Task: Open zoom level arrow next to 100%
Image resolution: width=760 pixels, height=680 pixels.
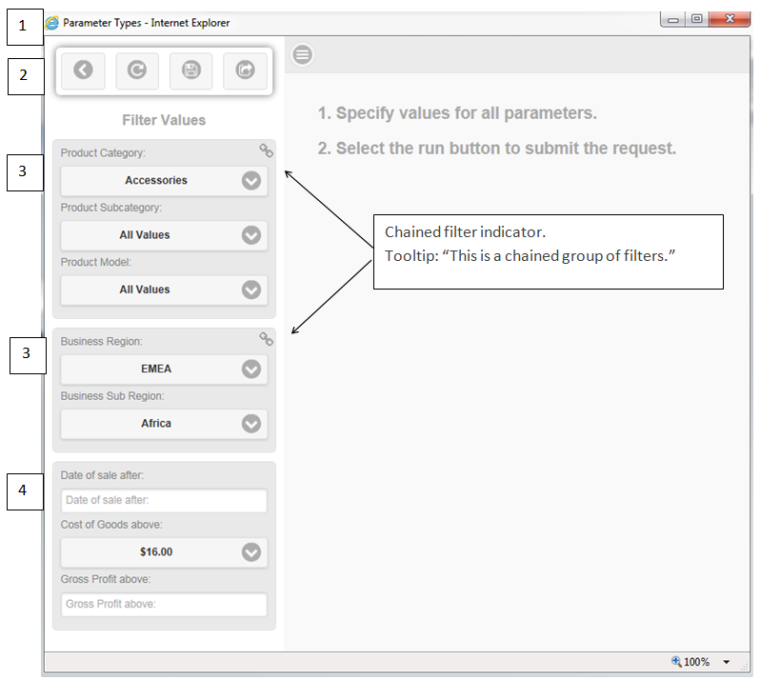Action: click(726, 662)
